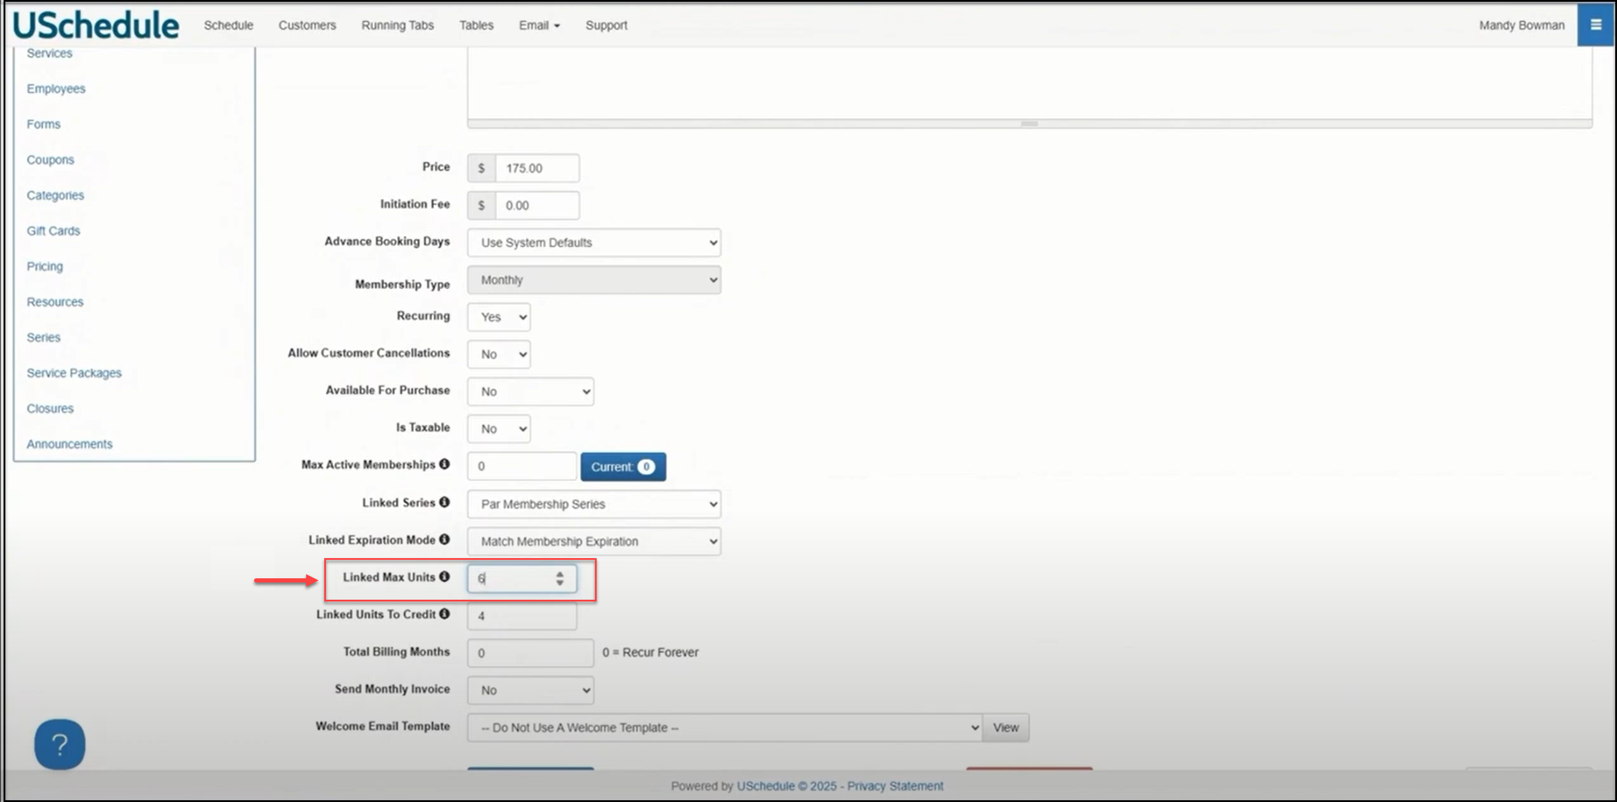The height and width of the screenshot is (802, 1617).
Task: Click info icon beside Linked Units To Credit
Action: tap(444, 614)
